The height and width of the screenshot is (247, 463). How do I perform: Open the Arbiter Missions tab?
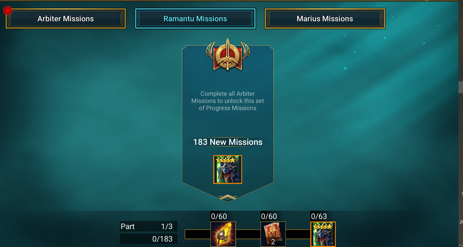click(x=66, y=19)
